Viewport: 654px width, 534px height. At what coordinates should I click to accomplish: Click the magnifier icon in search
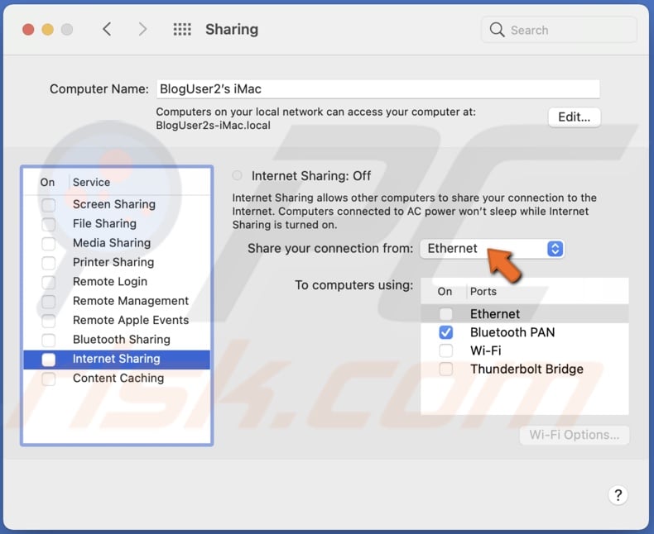pyautogui.click(x=497, y=30)
